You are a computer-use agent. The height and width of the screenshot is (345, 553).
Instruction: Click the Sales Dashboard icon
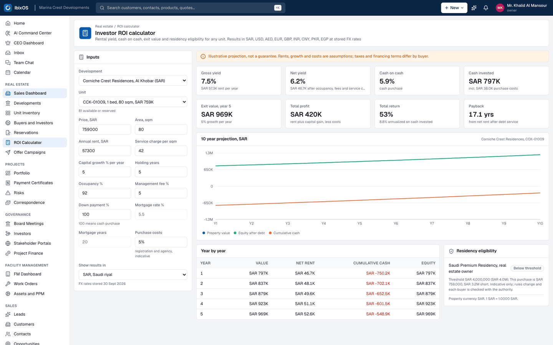tap(8, 93)
